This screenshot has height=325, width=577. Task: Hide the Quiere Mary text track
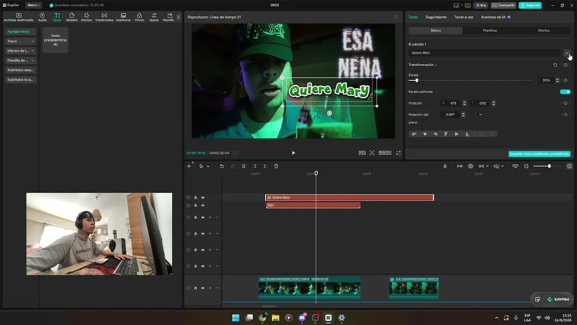click(203, 198)
